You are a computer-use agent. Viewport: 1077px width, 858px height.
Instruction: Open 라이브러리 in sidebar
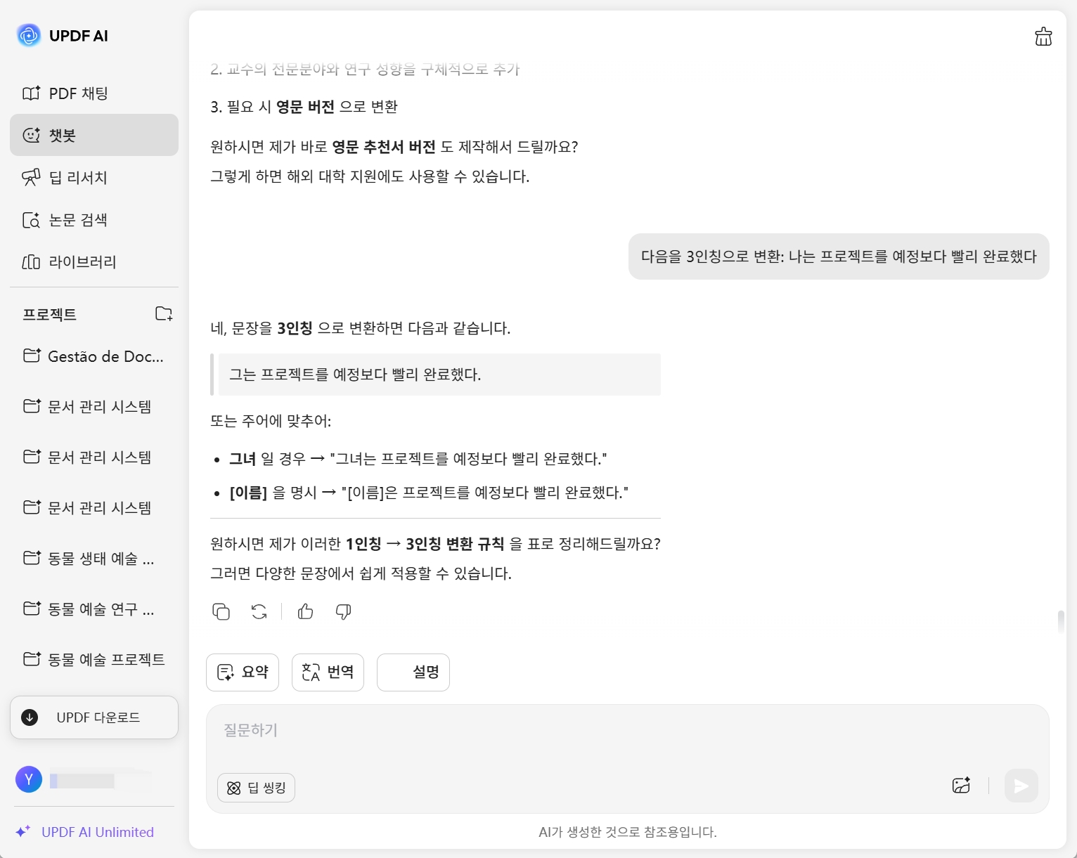(82, 262)
